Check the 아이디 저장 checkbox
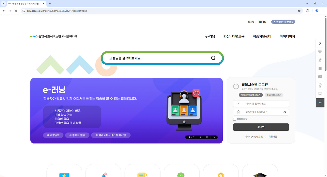Image resolution: width=327 pixels, height=177 pixels. [234, 119]
